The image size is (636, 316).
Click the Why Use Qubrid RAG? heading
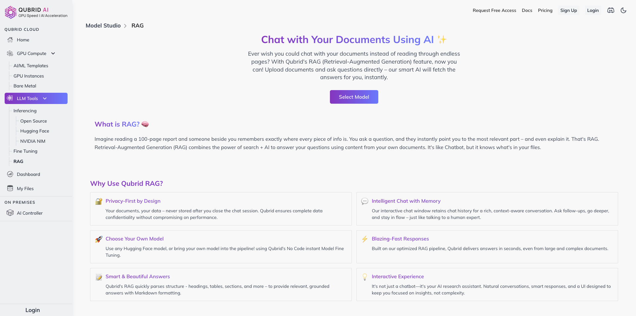[x=127, y=184]
